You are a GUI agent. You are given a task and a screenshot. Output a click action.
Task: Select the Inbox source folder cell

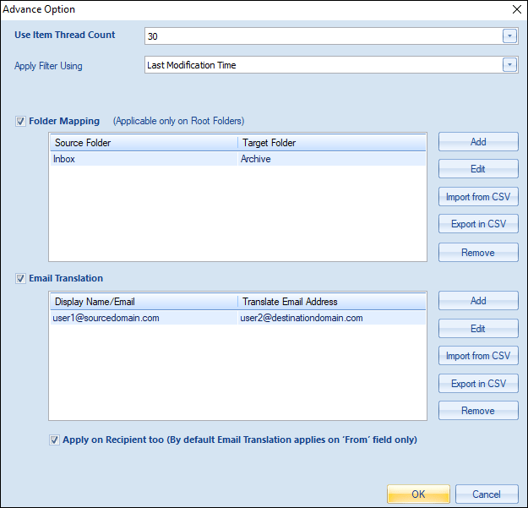click(144, 159)
